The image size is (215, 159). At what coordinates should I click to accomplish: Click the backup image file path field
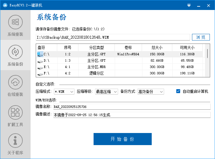click(x=113, y=37)
